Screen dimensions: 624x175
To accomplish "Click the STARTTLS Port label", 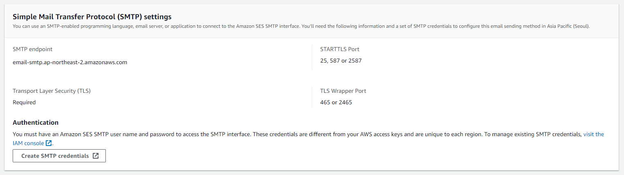I will point(340,49).
